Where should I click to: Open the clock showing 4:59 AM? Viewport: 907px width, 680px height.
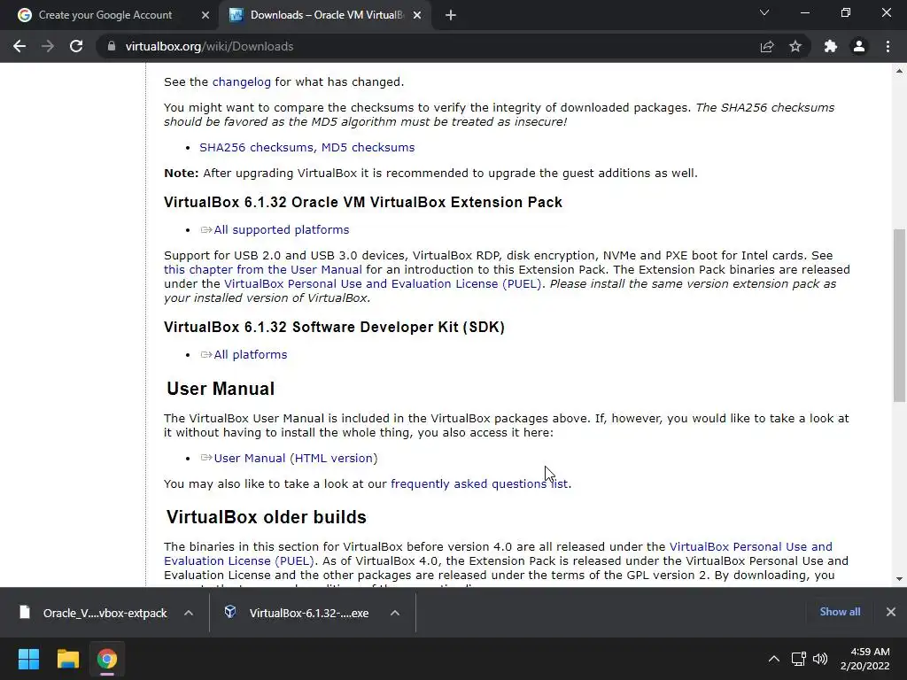(x=864, y=659)
